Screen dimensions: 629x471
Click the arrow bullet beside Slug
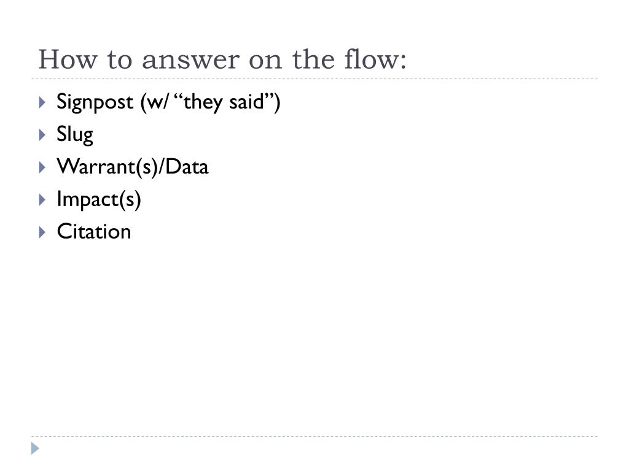pyautogui.click(x=42, y=134)
